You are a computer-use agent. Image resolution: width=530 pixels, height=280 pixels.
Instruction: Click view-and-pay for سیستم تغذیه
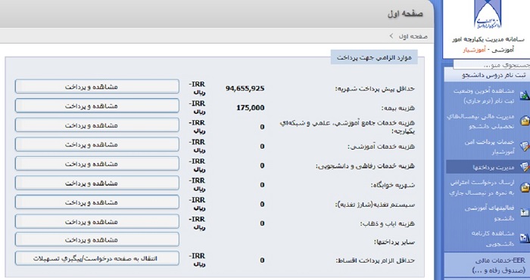(97, 202)
